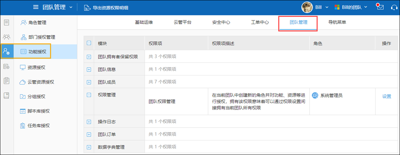Expand the 团队拥有者保留权限 row
400x155 pixels.
pyautogui.click(x=89, y=57)
